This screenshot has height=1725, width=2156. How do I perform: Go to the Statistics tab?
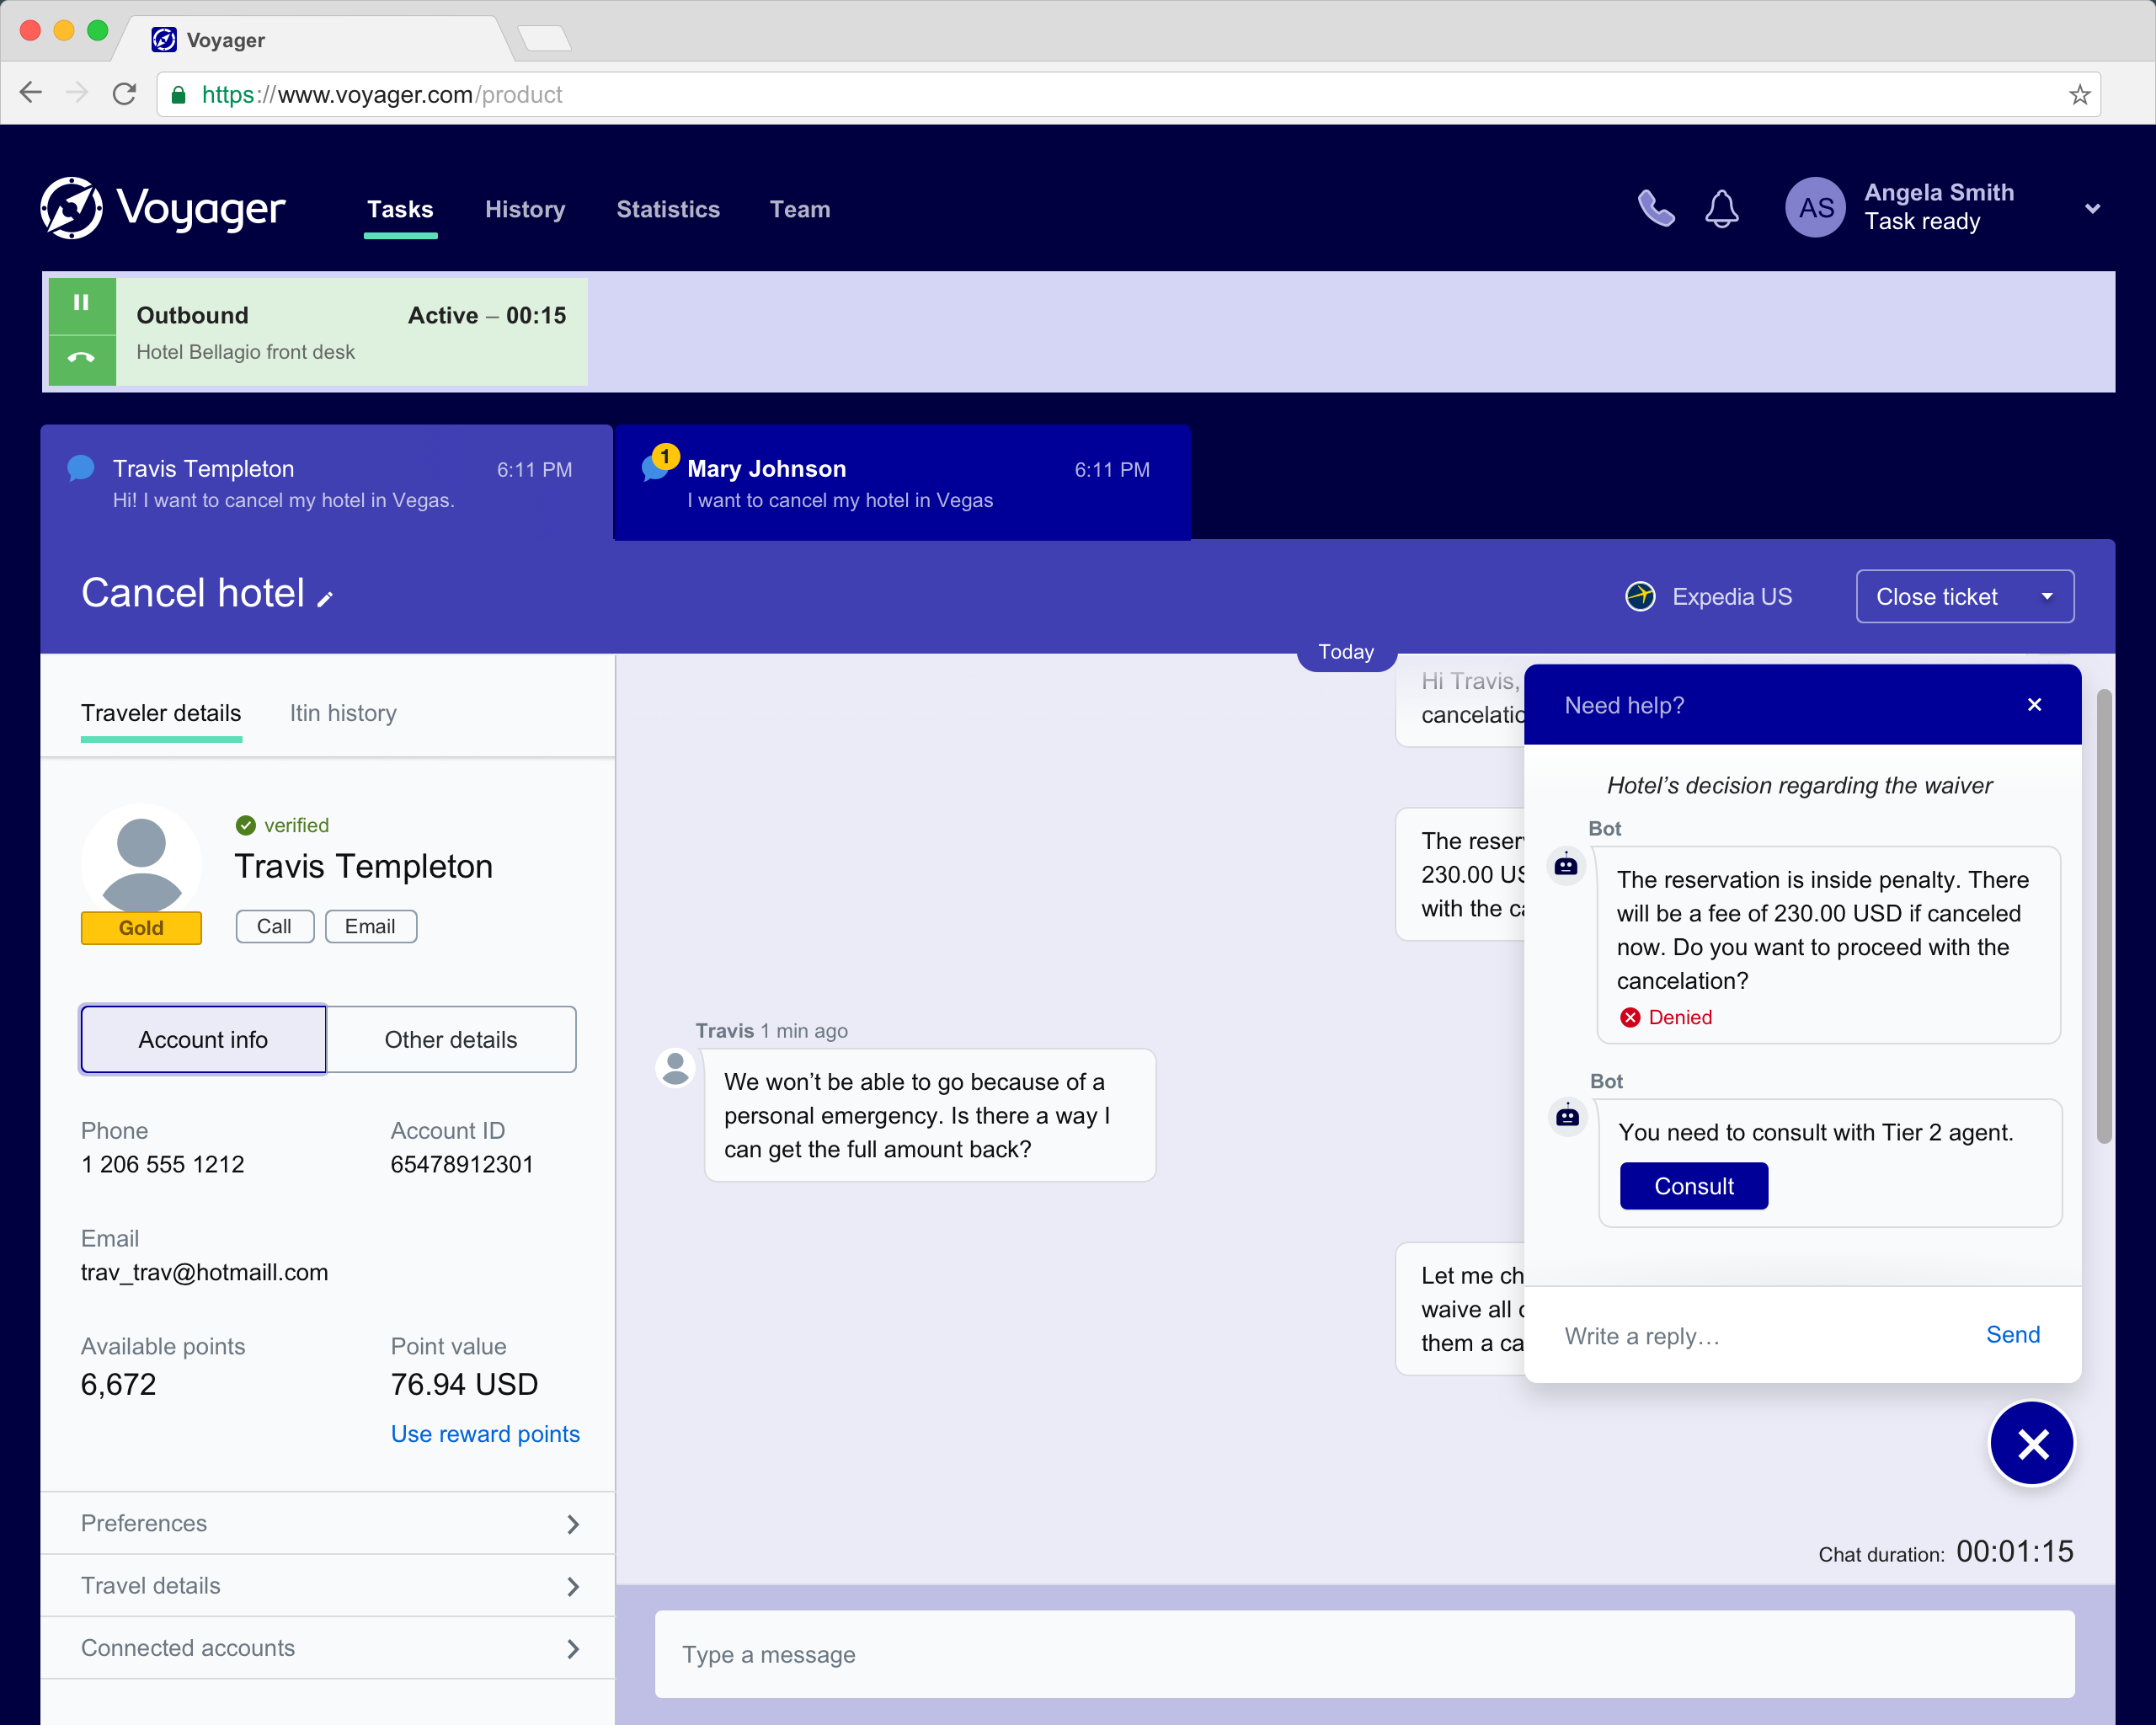667,209
